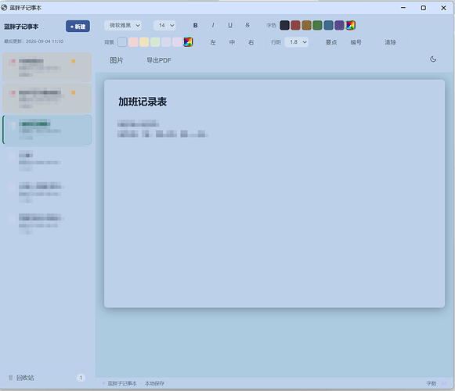Screen dimensions: 455x391
Task: Center text with 中 button
Action: (x=232, y=42)
